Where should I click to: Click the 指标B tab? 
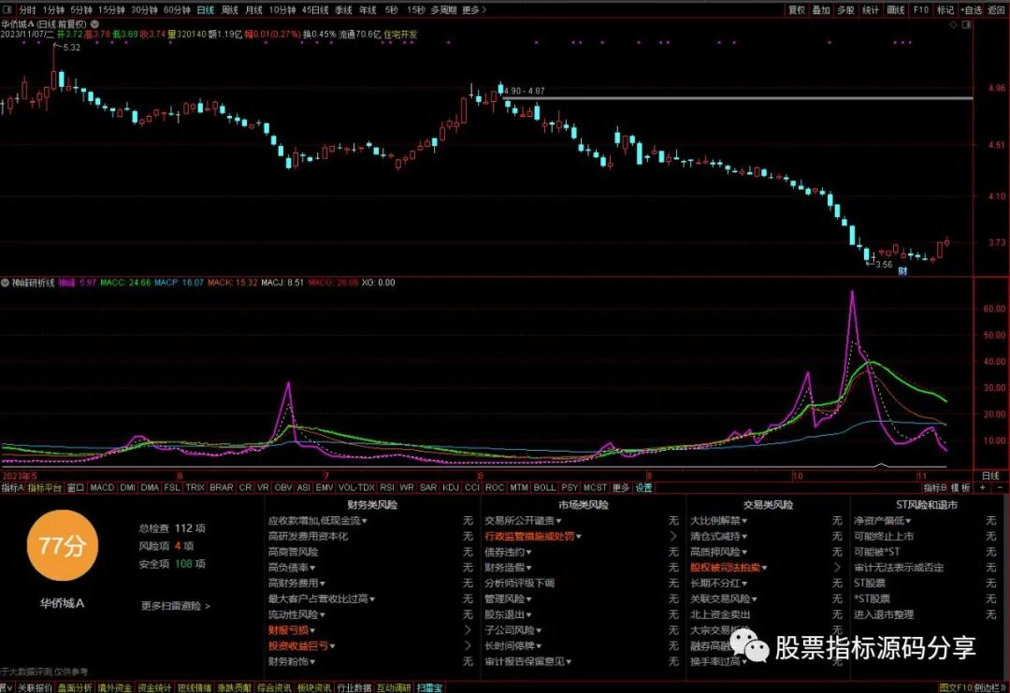click(x=935, y=487)
